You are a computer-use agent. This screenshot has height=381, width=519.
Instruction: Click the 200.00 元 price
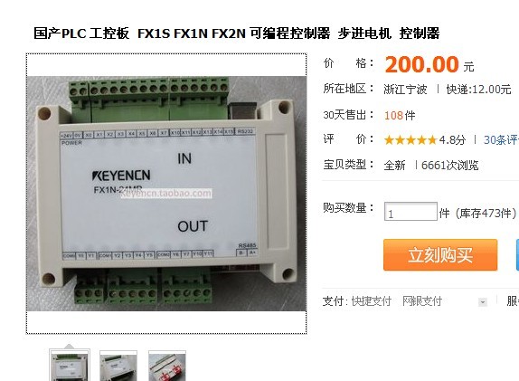(429, 64)
